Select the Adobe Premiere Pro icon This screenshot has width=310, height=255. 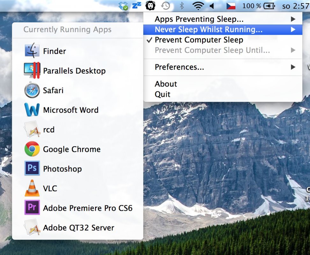point(32,208)
